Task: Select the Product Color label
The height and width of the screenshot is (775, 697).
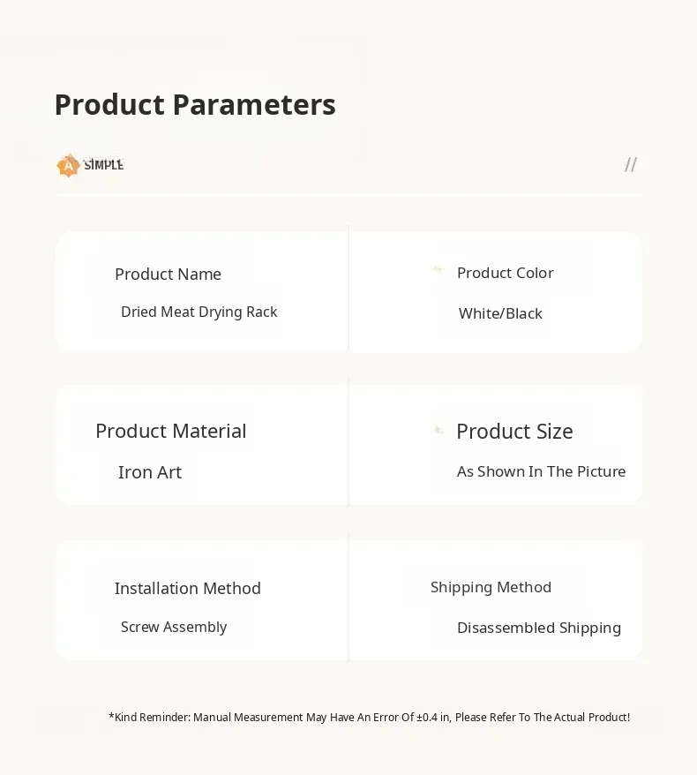Action: tap(505, 273)
